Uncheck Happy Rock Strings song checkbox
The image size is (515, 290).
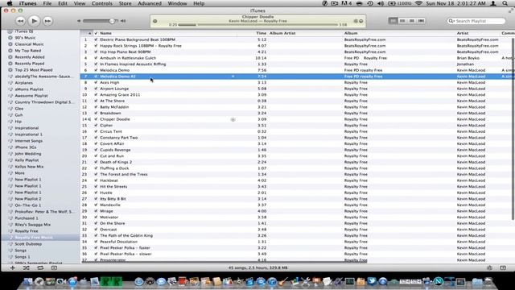click(96, 46)
